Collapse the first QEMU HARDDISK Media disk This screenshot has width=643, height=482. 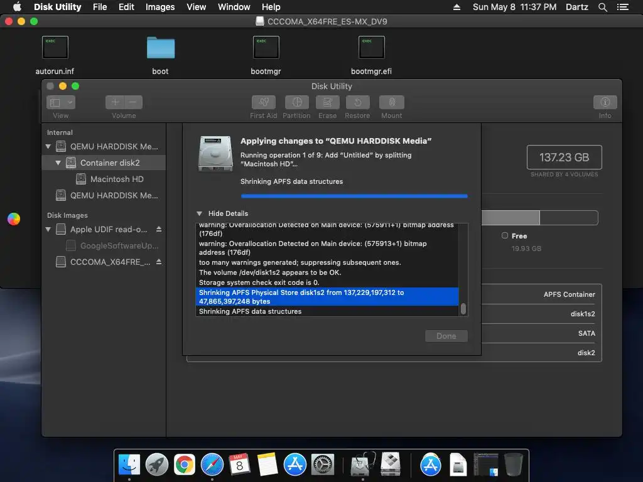click(x=48, y=146)
